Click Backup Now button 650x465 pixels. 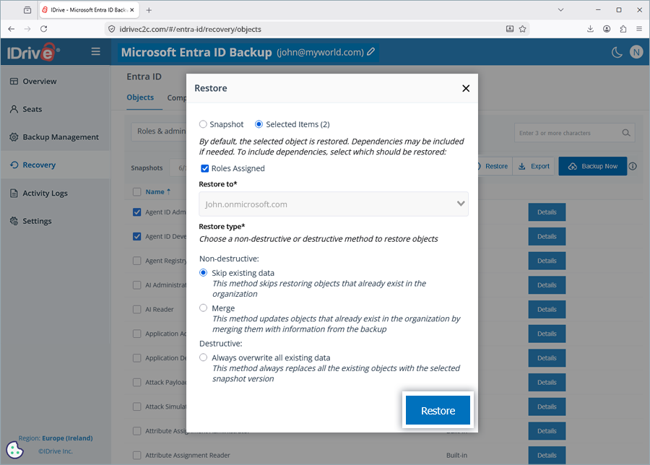click(592, 166)
